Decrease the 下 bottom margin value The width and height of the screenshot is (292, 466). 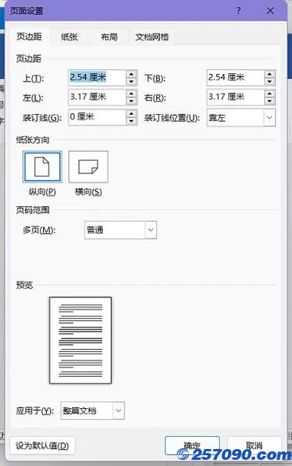pos(270,82)
